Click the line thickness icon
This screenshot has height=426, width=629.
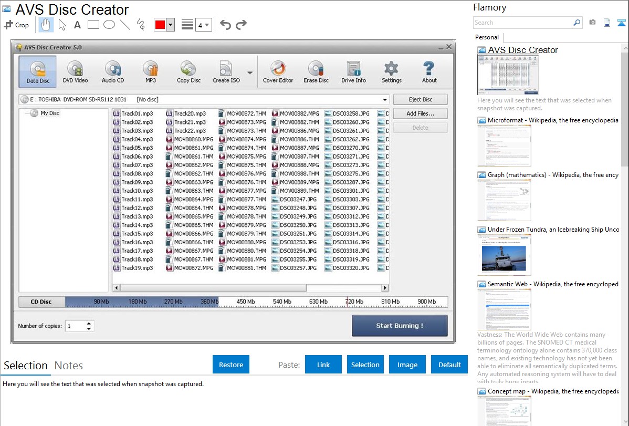(x=187, y=25)
